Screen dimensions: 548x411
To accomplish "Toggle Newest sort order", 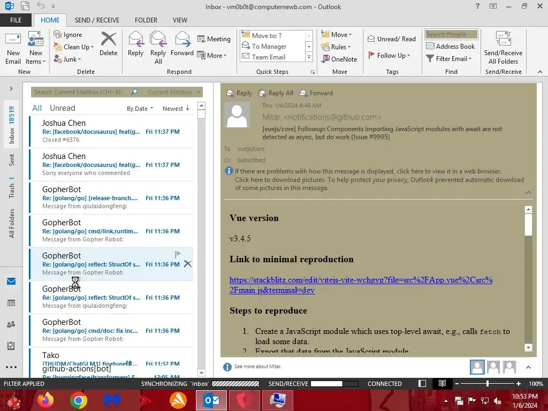I will click(x=176, y=108).
